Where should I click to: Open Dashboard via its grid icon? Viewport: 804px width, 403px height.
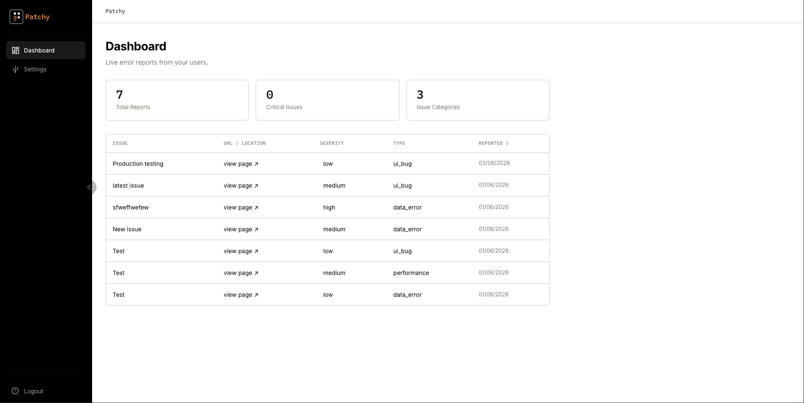[16, 50]
